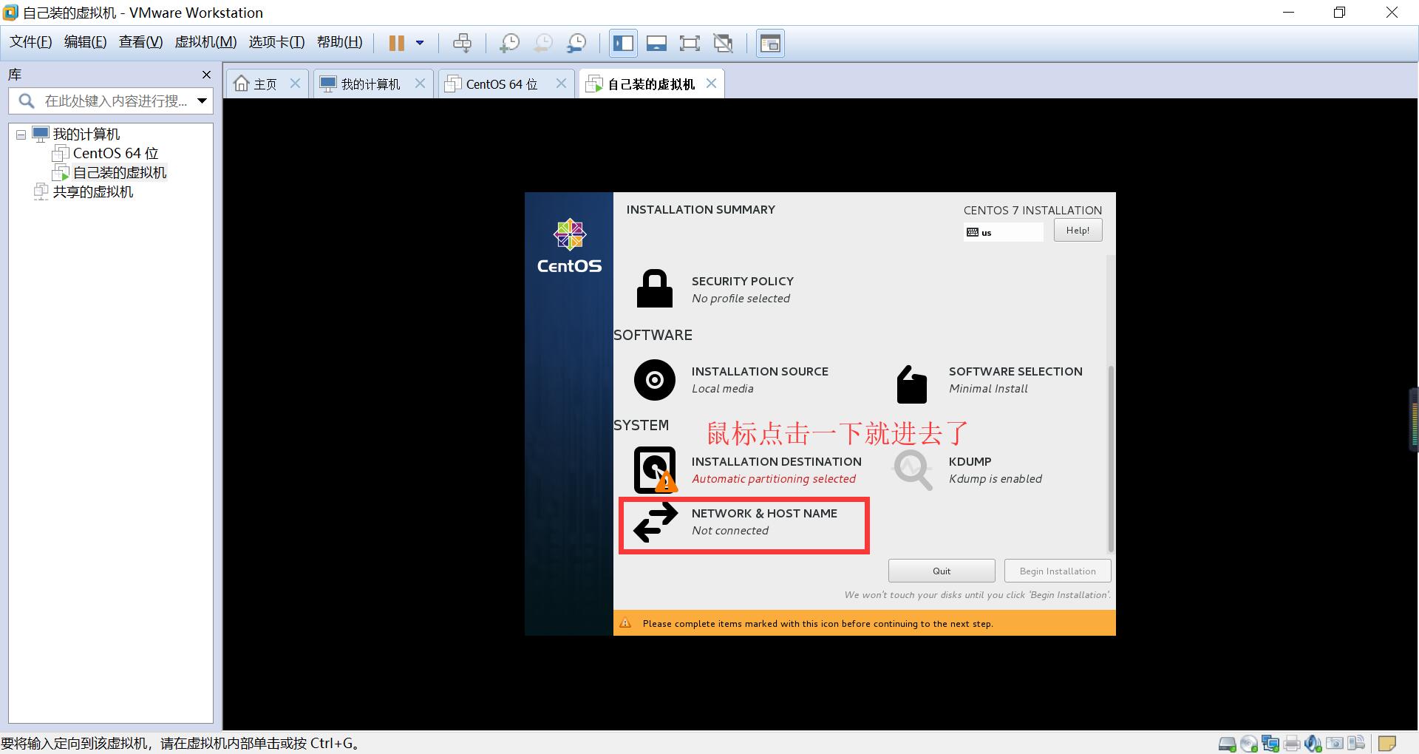Close the 主页 tab
Image resolution: width=1419 pixels, height=754 pixels.
[295, 84]
